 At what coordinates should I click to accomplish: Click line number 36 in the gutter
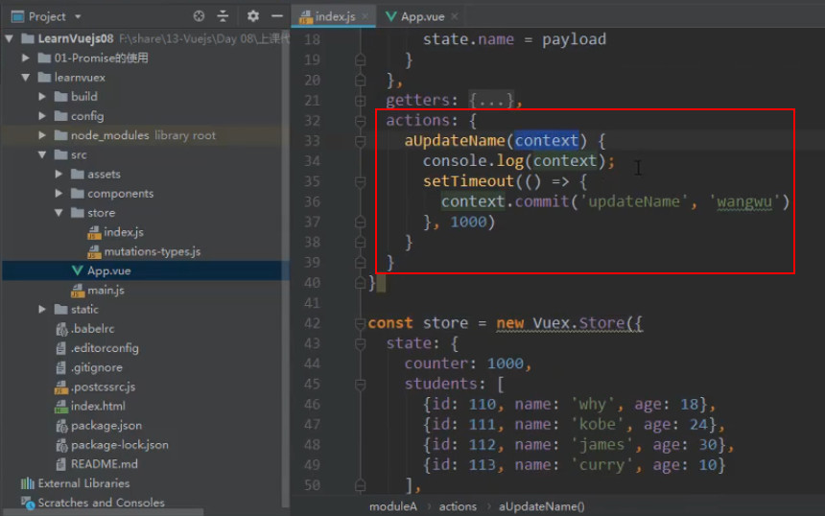pyautogui.click(x=312, y=202)
